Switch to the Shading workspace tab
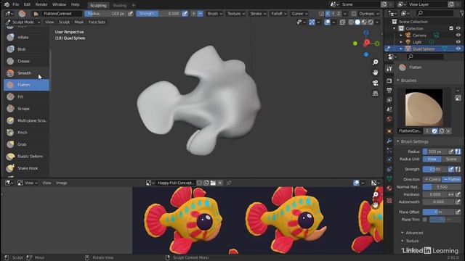The image size is (465, 261). pyautogui.click(x=119, y=5)
